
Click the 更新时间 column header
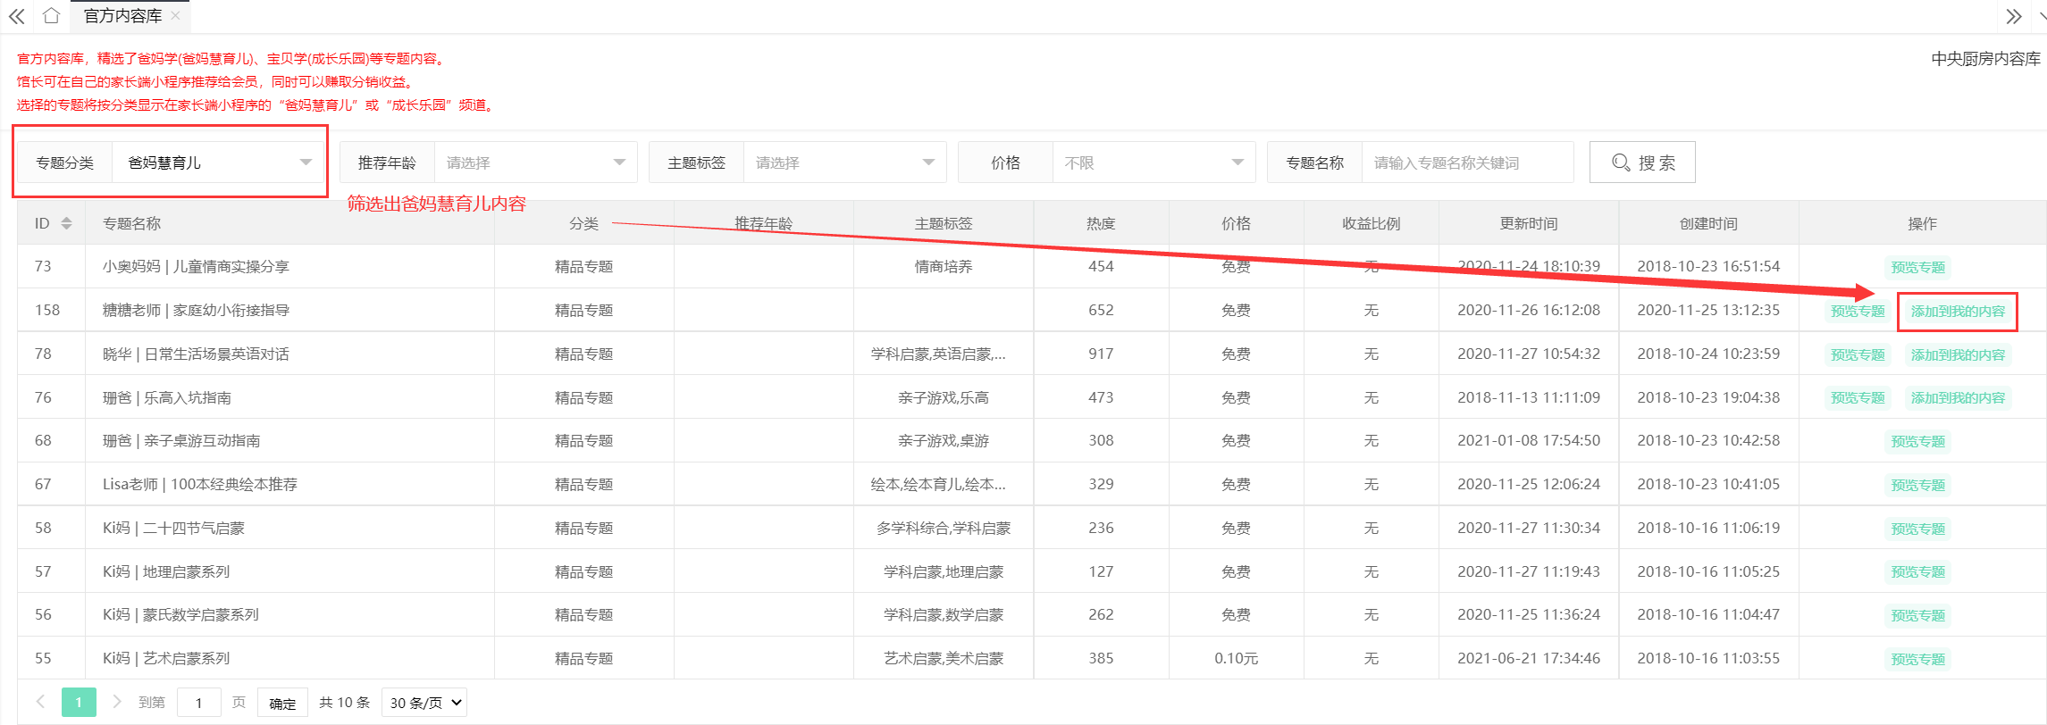[1529, 223]
